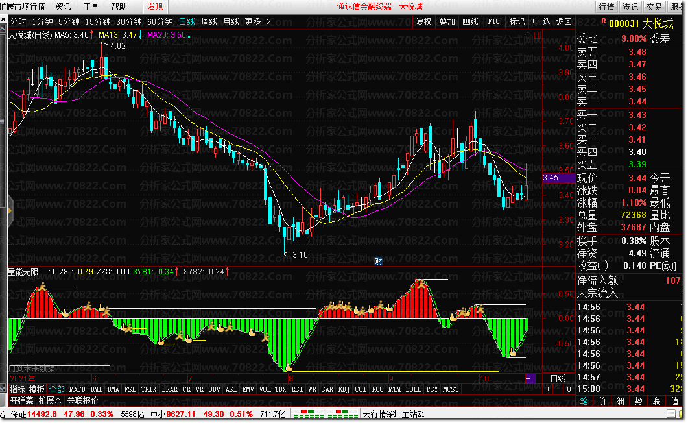Click the R margin-trading badge by stock code
This screenshot has height=423, width=688.
click(604, 21)
